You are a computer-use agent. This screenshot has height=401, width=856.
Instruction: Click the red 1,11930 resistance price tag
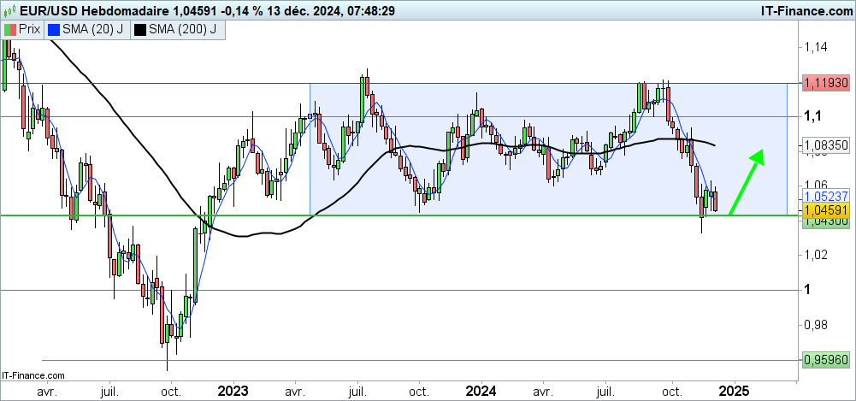(824, 83)
